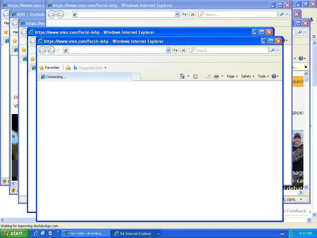Open the Favorites center
Screen dimensions: 317x238
point(49,68)
